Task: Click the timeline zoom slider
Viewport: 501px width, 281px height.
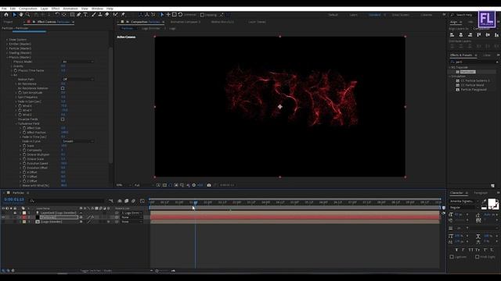Action: point(163,271)
